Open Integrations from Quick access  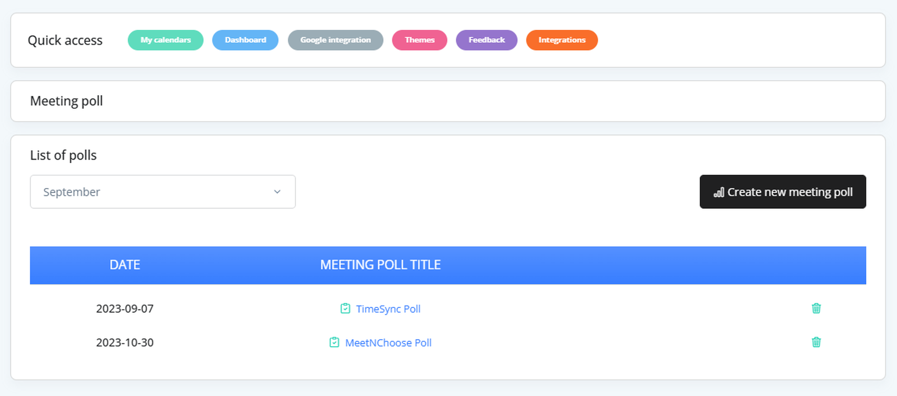562,40
